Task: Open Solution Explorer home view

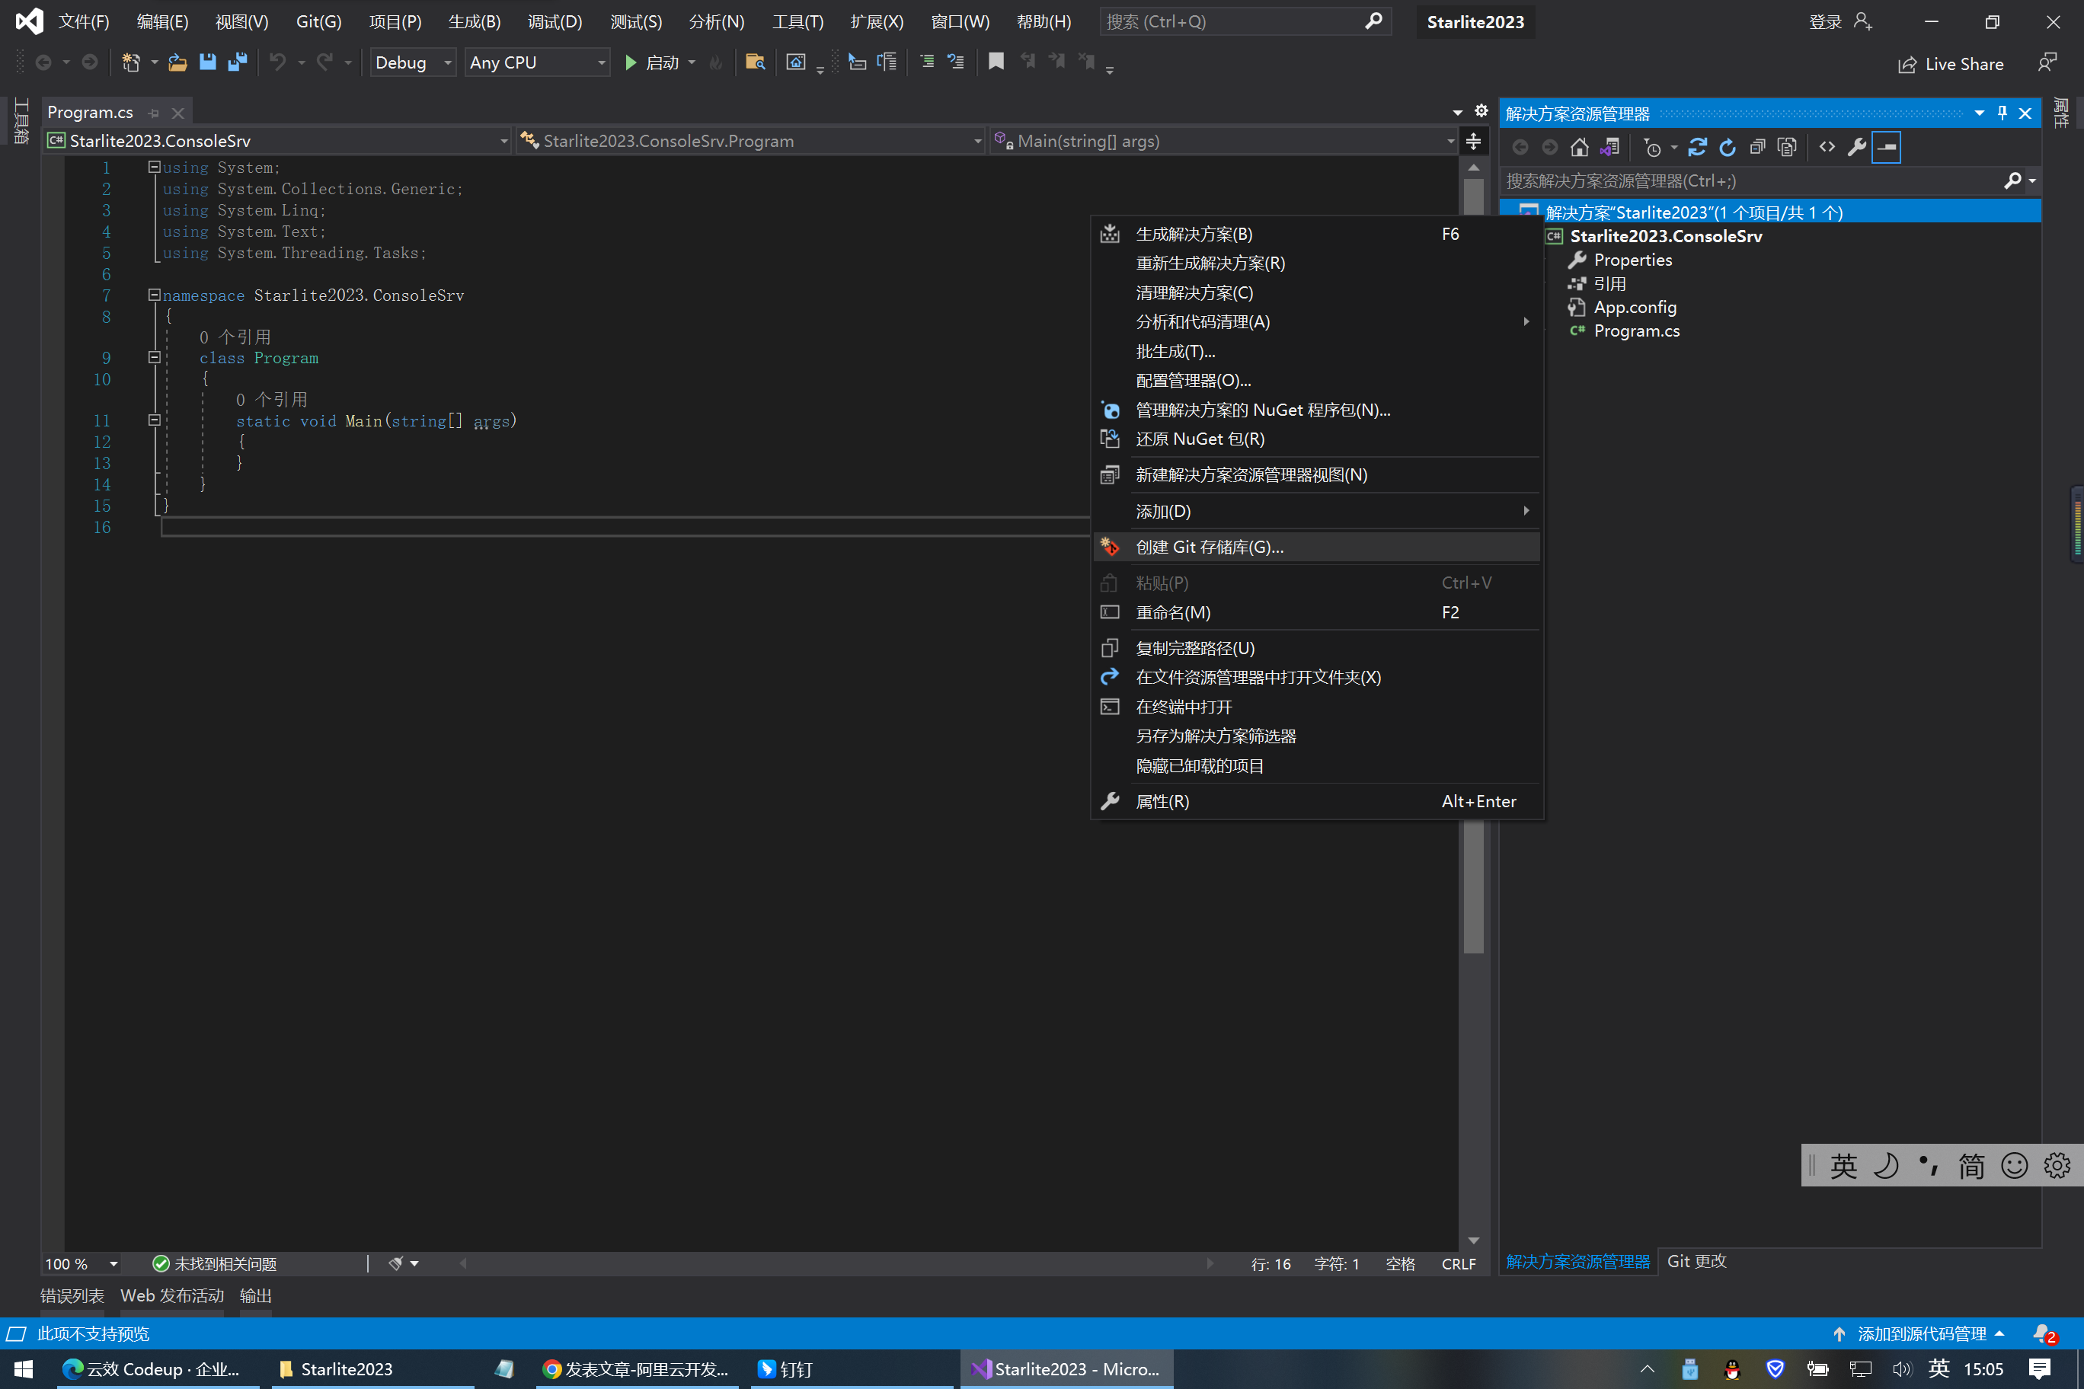Action: click(1579, 146)
